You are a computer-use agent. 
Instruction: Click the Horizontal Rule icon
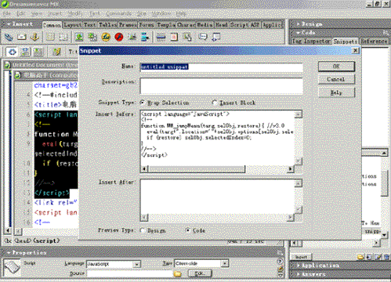(x=161, y=37)
